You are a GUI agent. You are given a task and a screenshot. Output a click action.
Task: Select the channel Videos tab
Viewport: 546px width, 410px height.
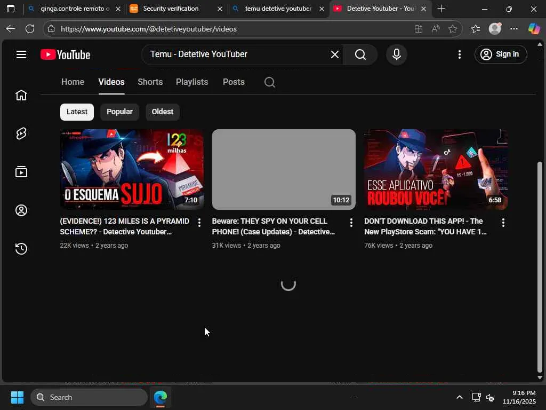point(111,82)
